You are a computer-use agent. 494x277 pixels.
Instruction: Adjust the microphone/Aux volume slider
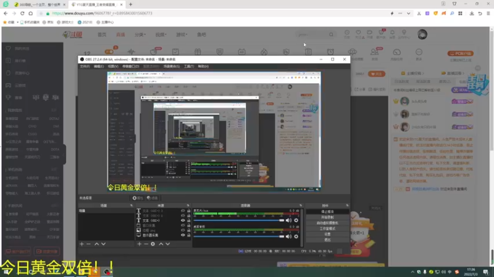pos(239,220)
